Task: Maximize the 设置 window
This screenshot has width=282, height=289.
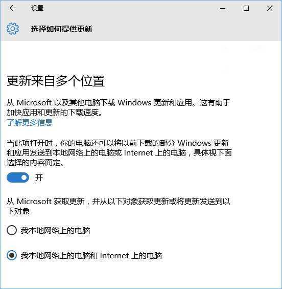Action: 246,8
